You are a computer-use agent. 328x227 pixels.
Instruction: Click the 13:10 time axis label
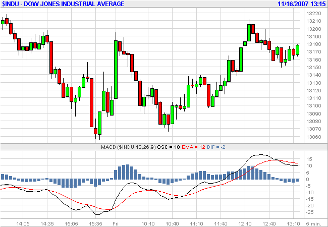293,223
